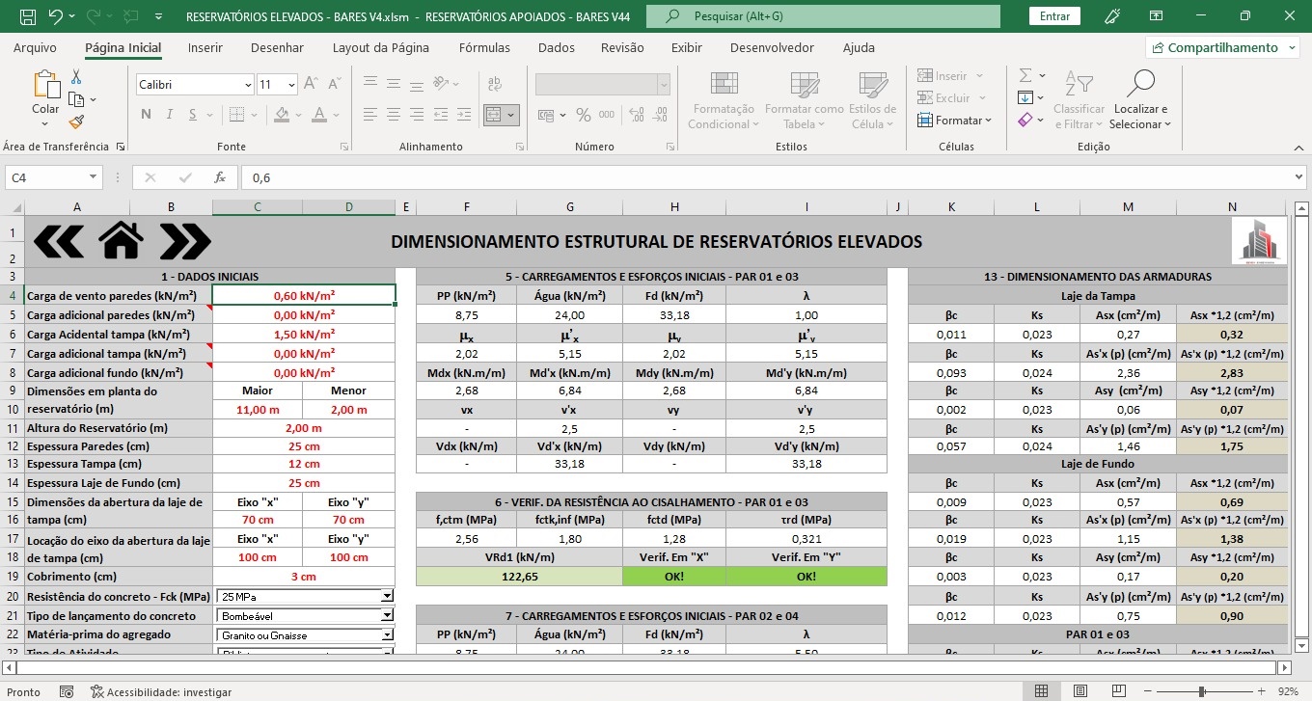The width and height of the screenshot is (1312, 701).
Task: Expand the Bombeável concrete type dropdown
Action: tap(387, 615)
